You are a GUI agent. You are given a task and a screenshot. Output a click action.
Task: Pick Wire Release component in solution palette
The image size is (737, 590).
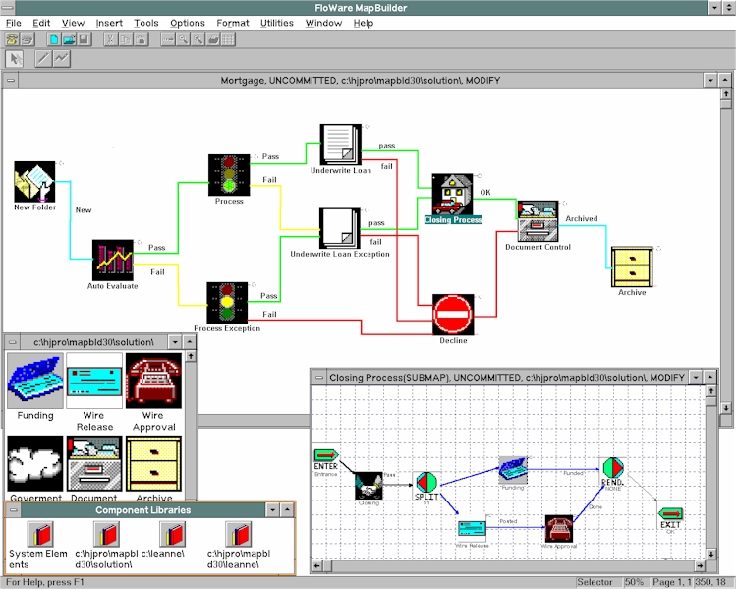tap(94, 381)
